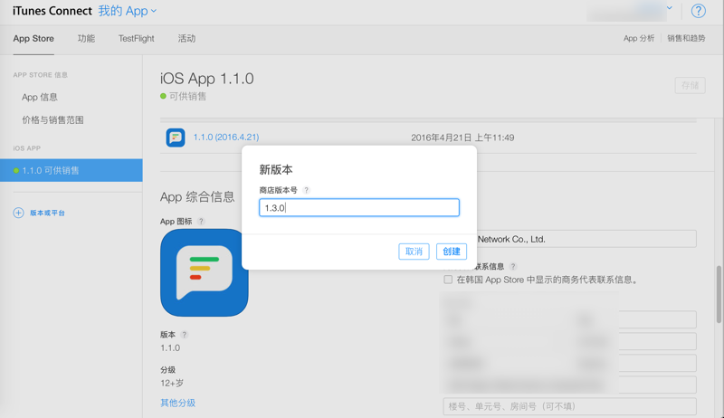Image resolution: width=724 pixels, height=418 pixels.
Task: Open the 其他分级 link
Action: click(x=177, y=403)
